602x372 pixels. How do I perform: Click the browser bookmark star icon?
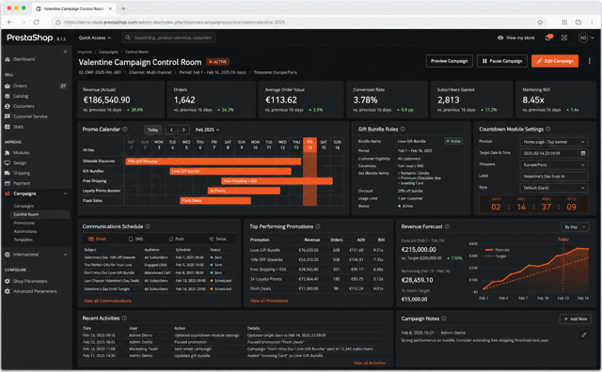tap(540, 23)
